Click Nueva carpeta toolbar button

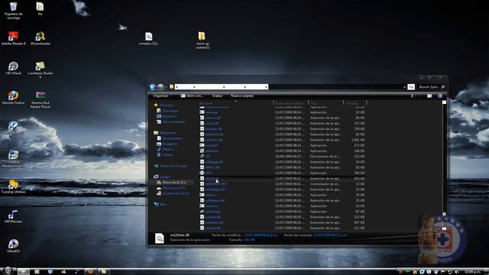click(x=242, y=95)
